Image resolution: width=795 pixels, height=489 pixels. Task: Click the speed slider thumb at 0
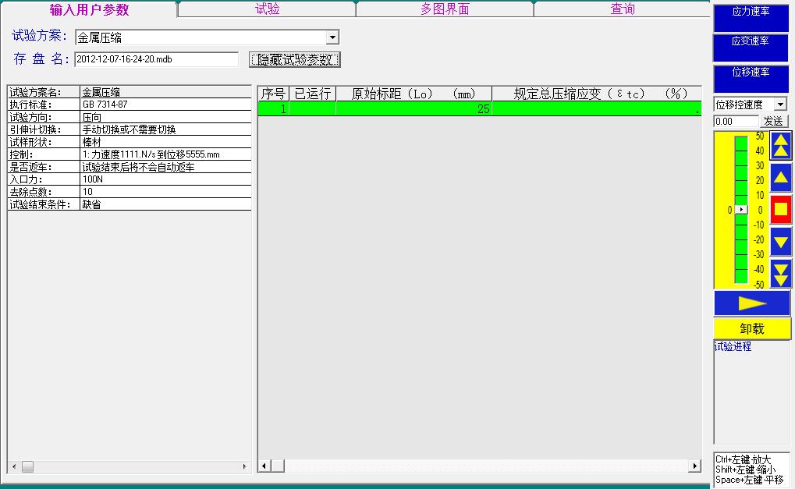[x=741, y=210]
